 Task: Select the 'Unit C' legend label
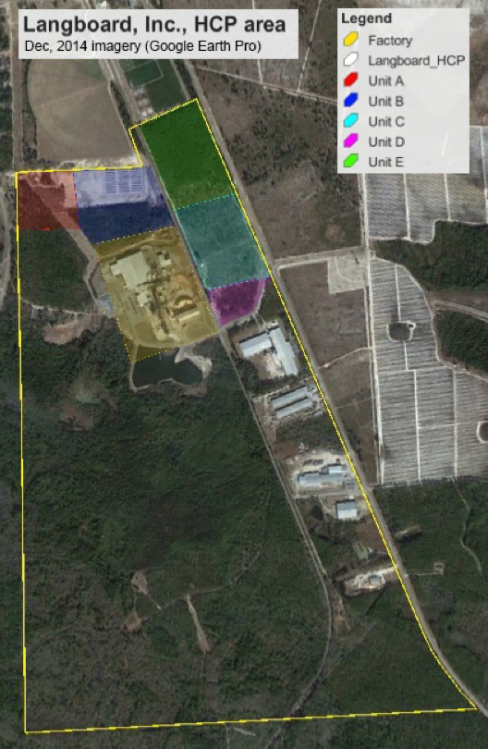click(386, 122)
